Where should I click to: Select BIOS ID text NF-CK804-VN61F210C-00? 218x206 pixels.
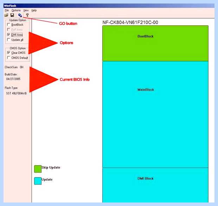130,22
